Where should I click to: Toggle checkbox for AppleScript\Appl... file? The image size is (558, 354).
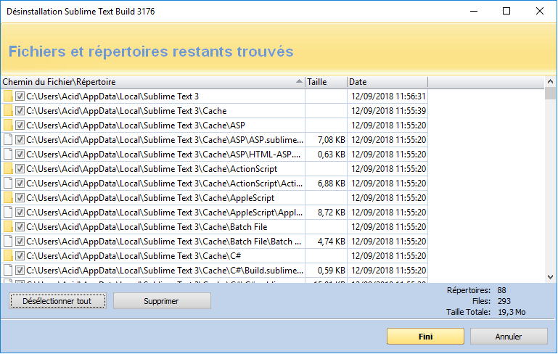pyautogui.click(x=20, y=213)
